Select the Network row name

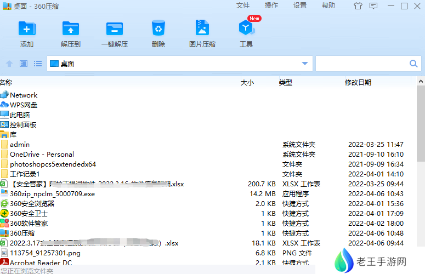point(24,95)
